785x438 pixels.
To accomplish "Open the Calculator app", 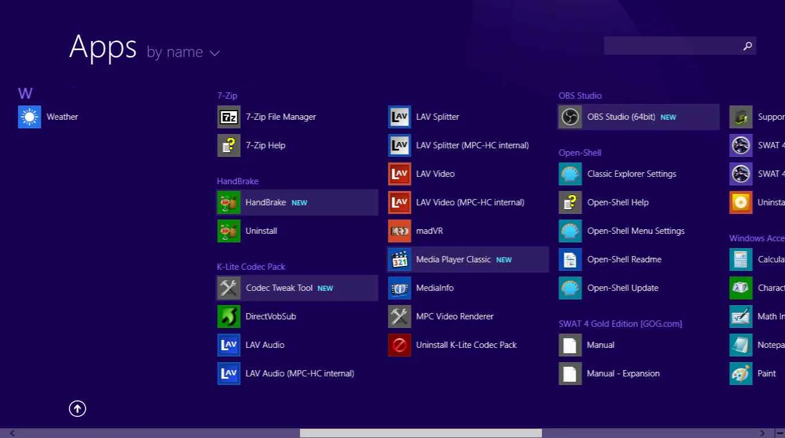I will click(757, 259).
